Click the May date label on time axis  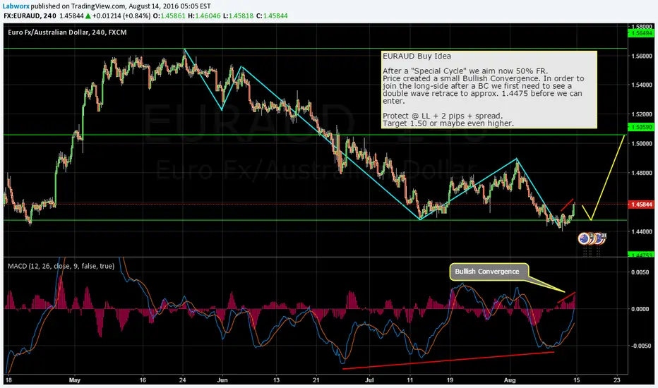tap(74, 380)
